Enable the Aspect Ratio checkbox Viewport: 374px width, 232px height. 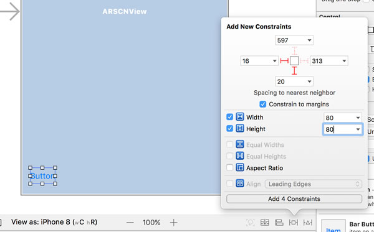click(x=229, y=168)
